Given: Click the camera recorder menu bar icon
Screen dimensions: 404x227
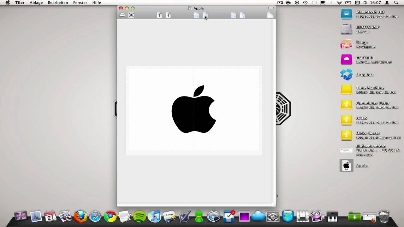Looking at the screenshot, I should pos(280,3).
